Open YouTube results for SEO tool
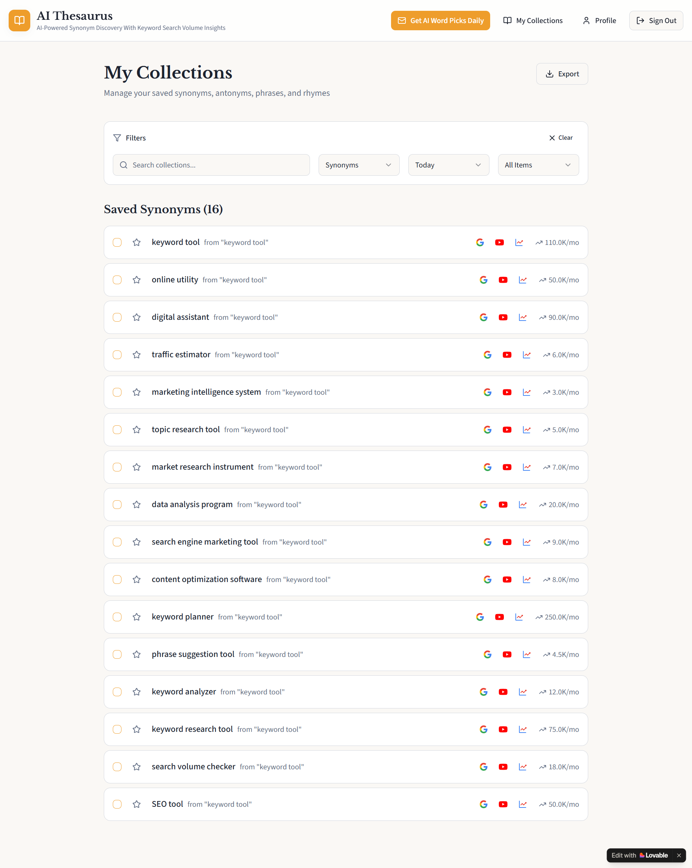The image size is (692, 868). click(503, 804)
